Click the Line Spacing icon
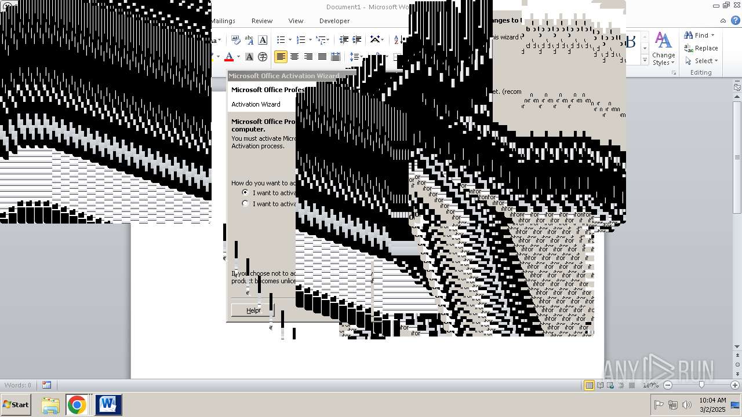The height and width of the screenshot is (417, 742). coord(353,57)
